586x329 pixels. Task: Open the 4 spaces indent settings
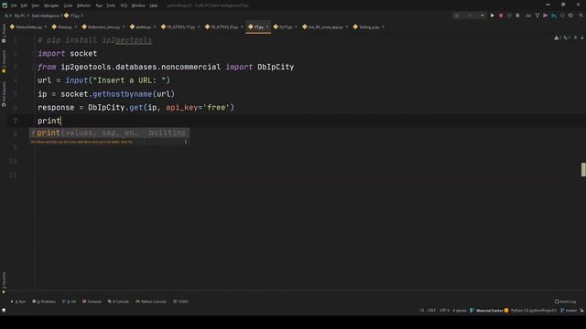pos(460,311)
